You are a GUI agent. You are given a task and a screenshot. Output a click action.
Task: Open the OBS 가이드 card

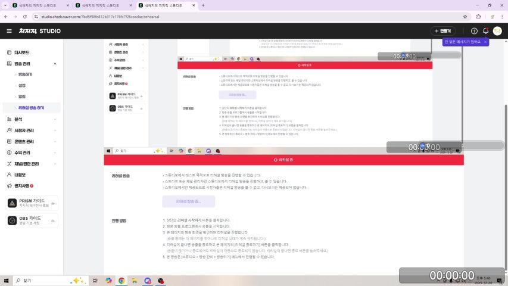(32, 220)
